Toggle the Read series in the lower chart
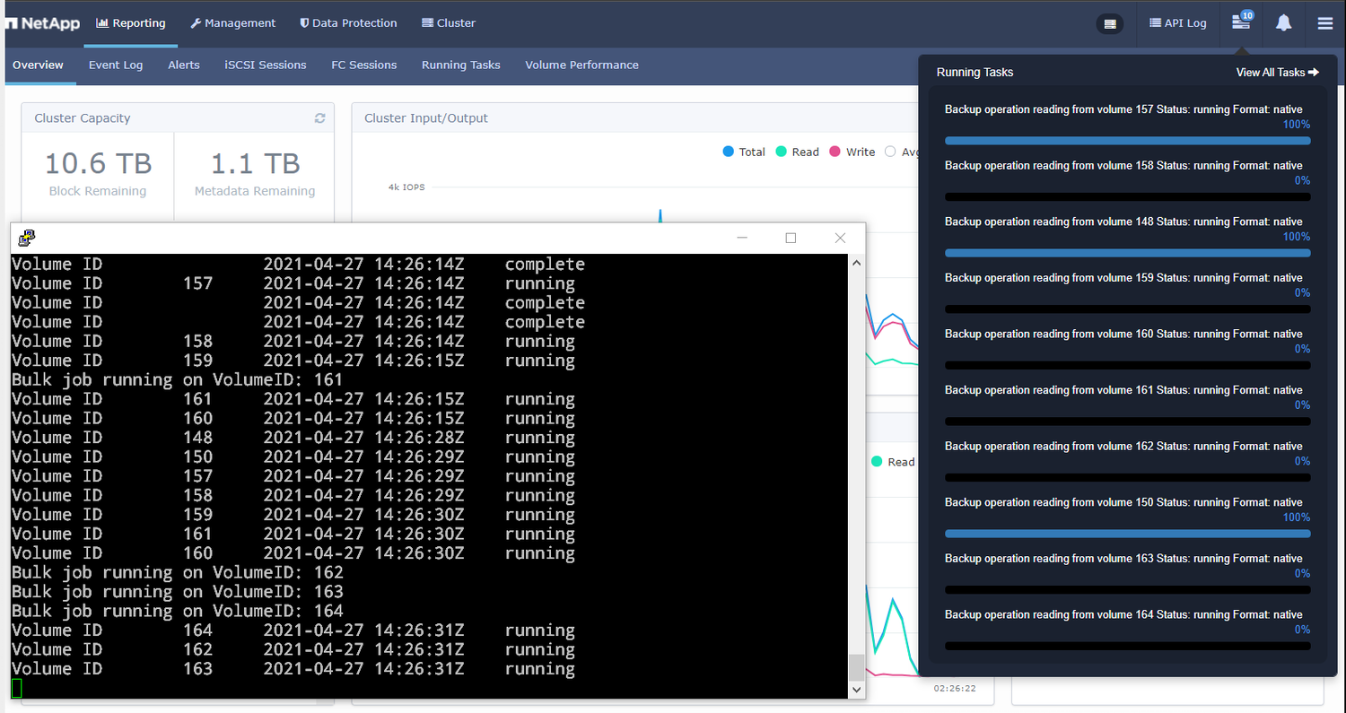1346x713 pixels. coord(893,462)
